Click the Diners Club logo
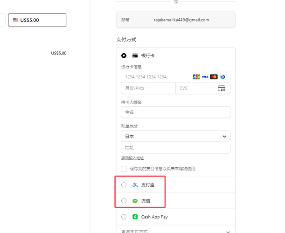This screenshot has height=233, width=285. pos(222,77)
